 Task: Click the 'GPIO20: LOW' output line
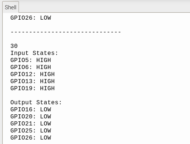click(x=31, y=117)
